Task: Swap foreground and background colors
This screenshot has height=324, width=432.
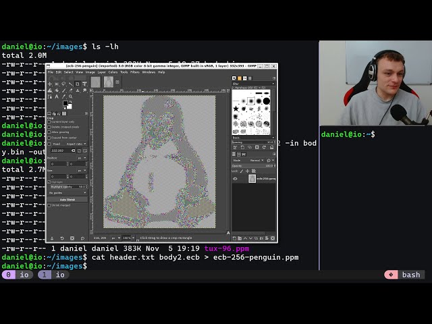Action: [x=70, y=102]
